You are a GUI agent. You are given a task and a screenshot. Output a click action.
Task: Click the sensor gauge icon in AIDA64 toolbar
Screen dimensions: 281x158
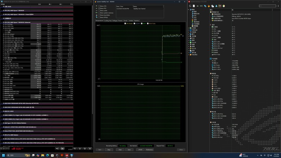tap(224, 6)
